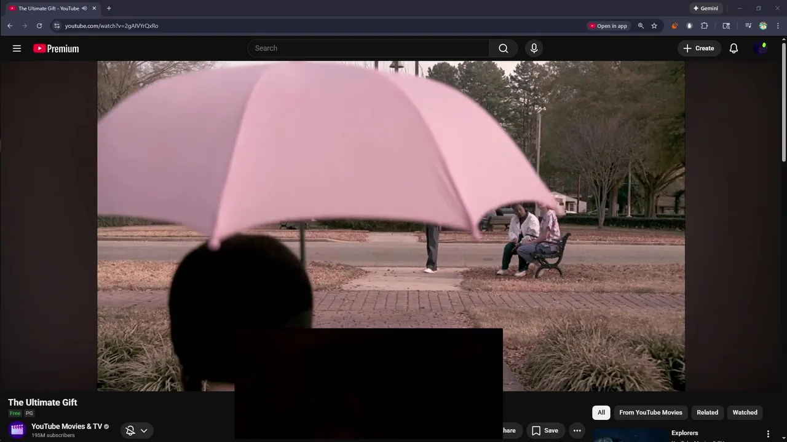Viewport: 787px width, 442px height.
Task: Select the Related chip
Action: [x=707, y=413]
